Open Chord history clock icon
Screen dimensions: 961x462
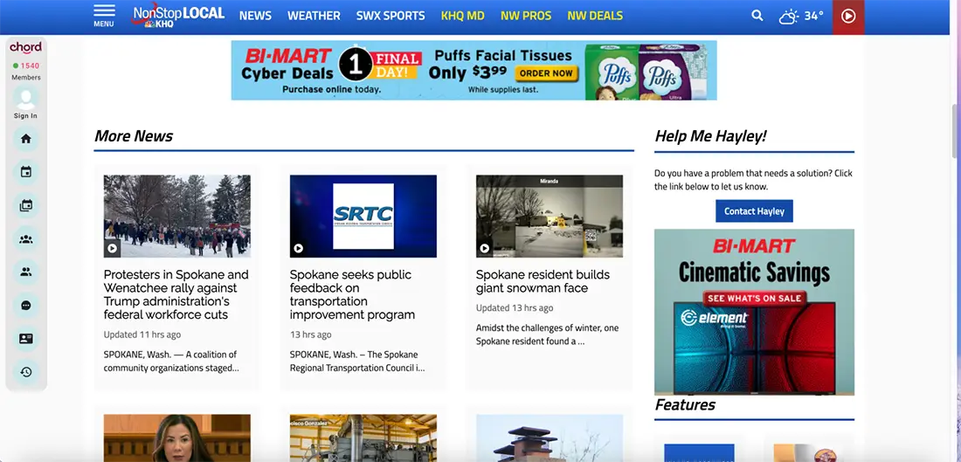pyautogui.click(x=25, y=372)
